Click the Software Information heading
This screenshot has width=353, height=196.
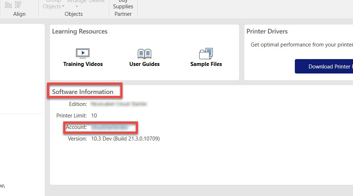82,92
